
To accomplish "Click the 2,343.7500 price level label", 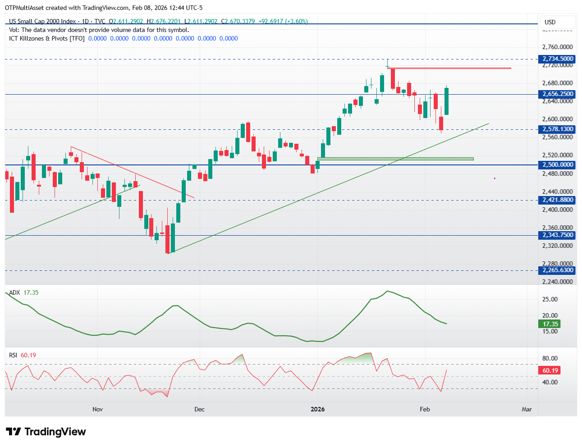I will coord(558,235).
